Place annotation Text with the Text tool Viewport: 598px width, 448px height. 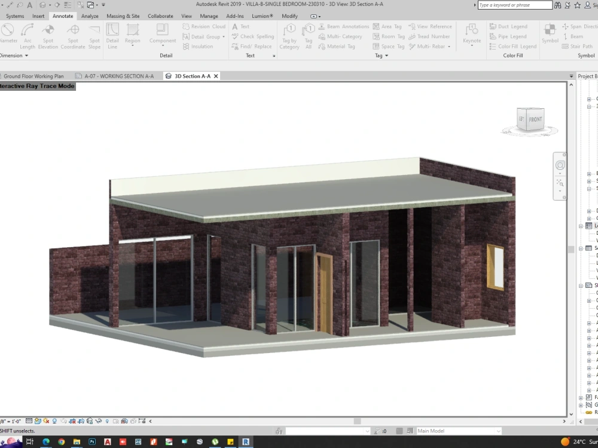point(240,26)
